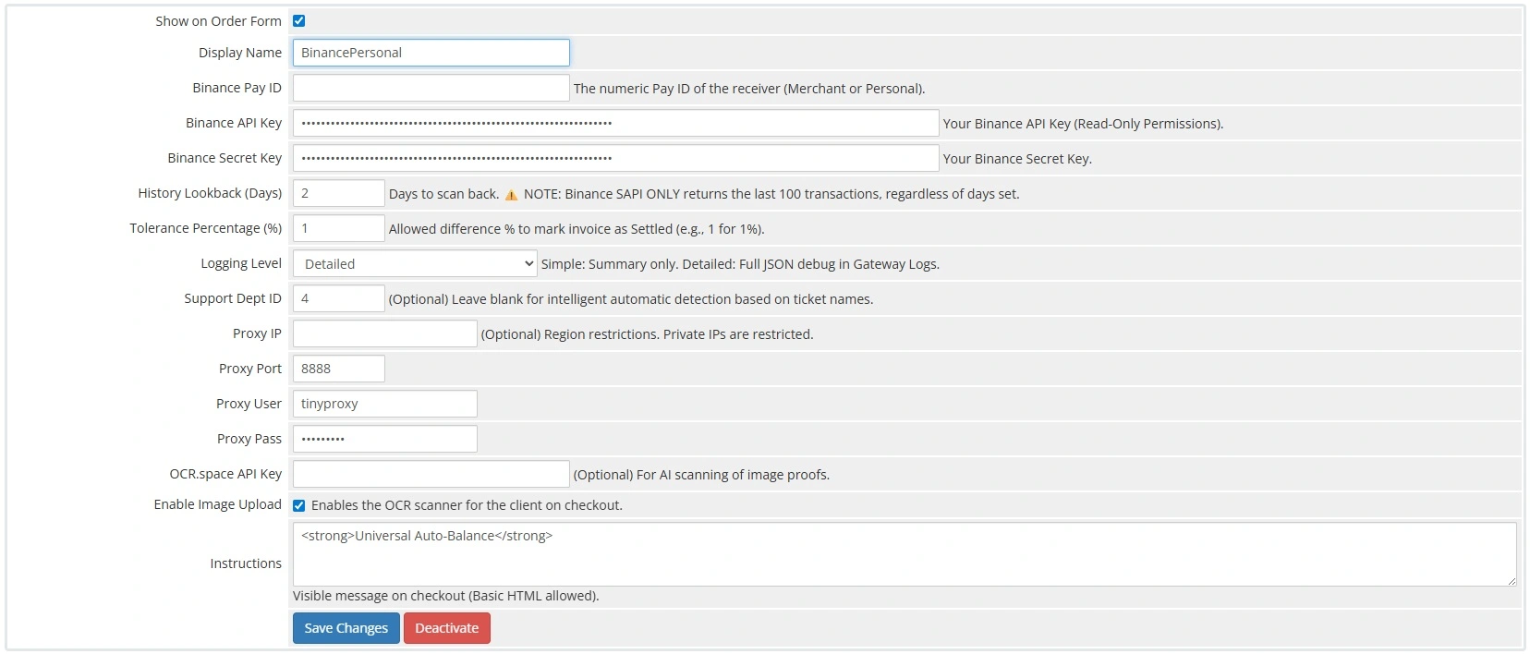Image resolution: width=1530 pixels, height=654 pixels.
Task: Open the Logging Level dropdown
Action: (413, 263)
